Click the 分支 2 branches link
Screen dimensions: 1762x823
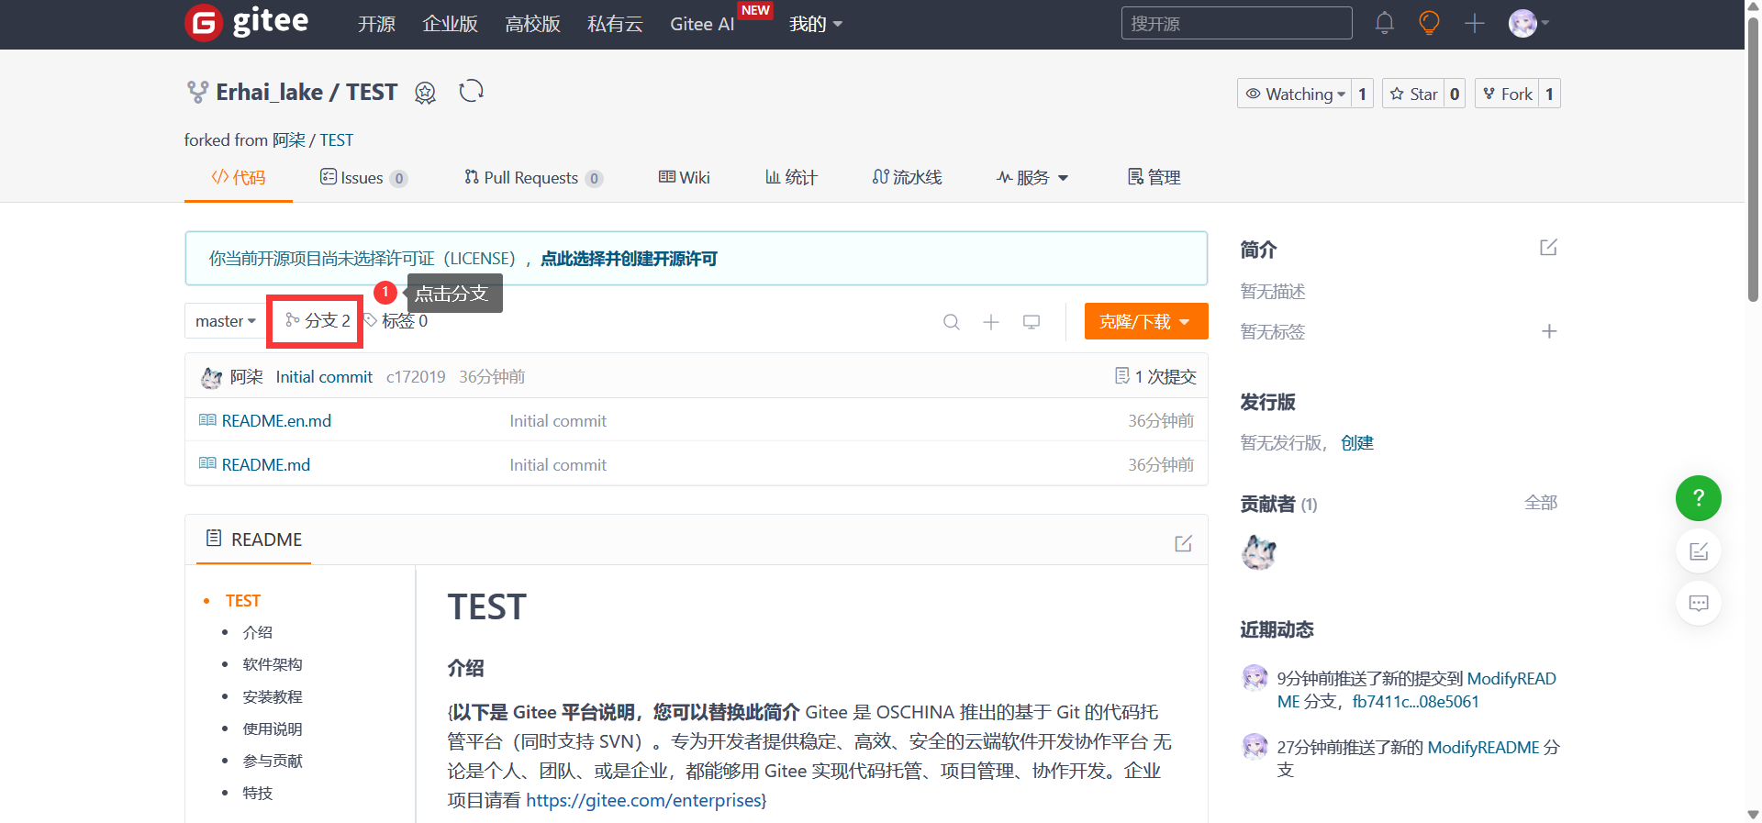[318, 320]
